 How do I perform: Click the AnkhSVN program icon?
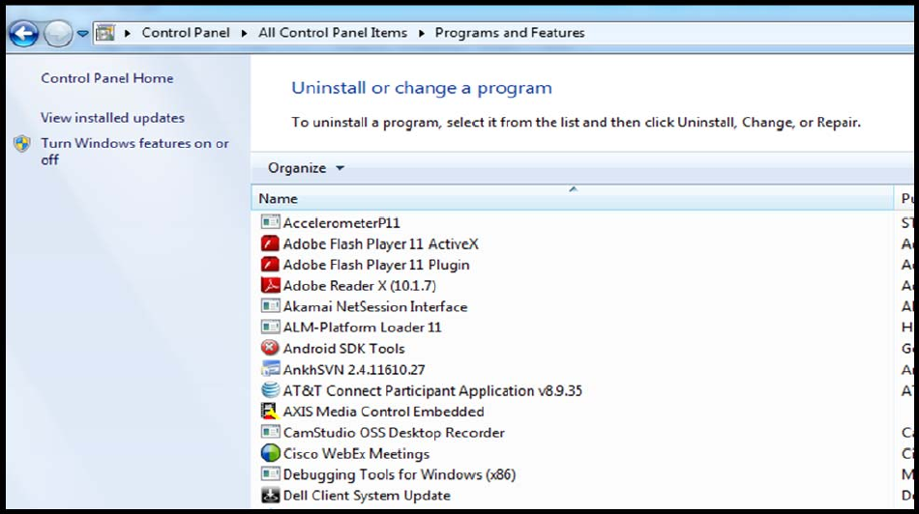(270, 369)
